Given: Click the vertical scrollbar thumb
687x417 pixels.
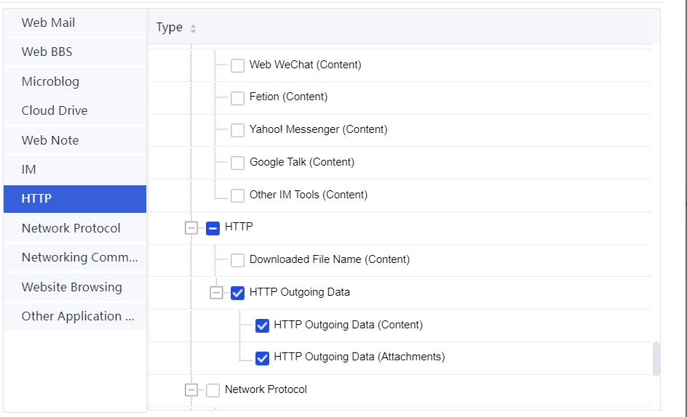Looking at the screenshot, I should pos(656,359).
